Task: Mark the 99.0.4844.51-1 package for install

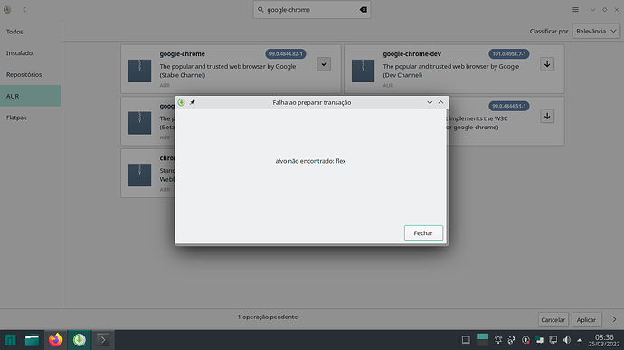Action: [547, 117]
